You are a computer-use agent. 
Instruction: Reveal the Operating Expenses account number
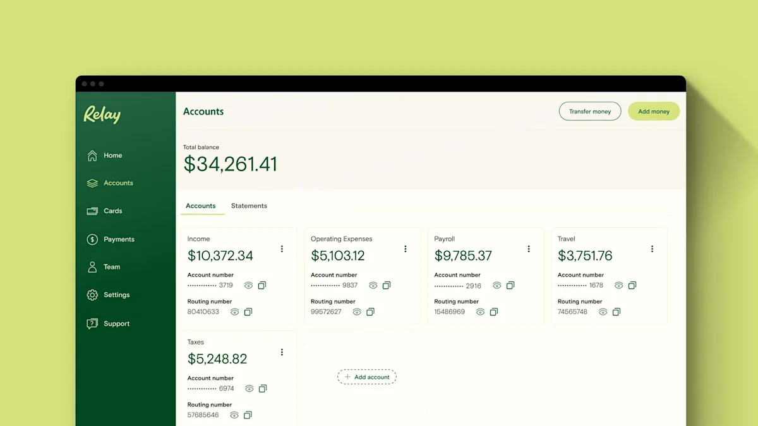(373, 285)
